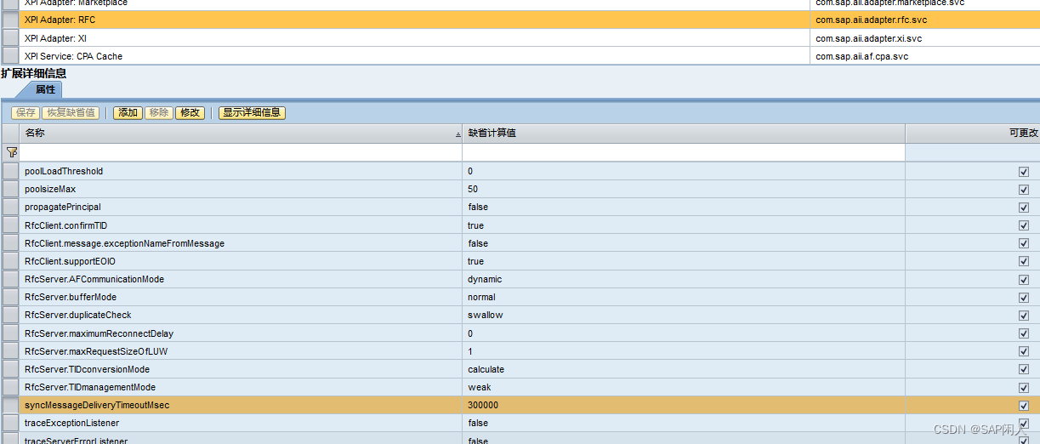1040x444 pixels.
Task: Click the 修改 button
Action: point(190,112)
